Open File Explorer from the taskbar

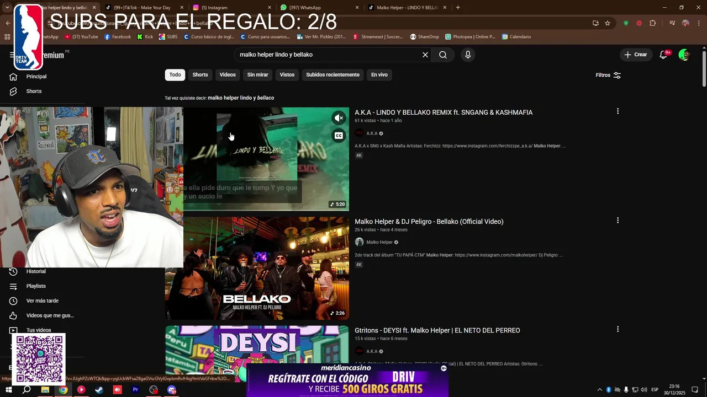[x=45, y=390]
